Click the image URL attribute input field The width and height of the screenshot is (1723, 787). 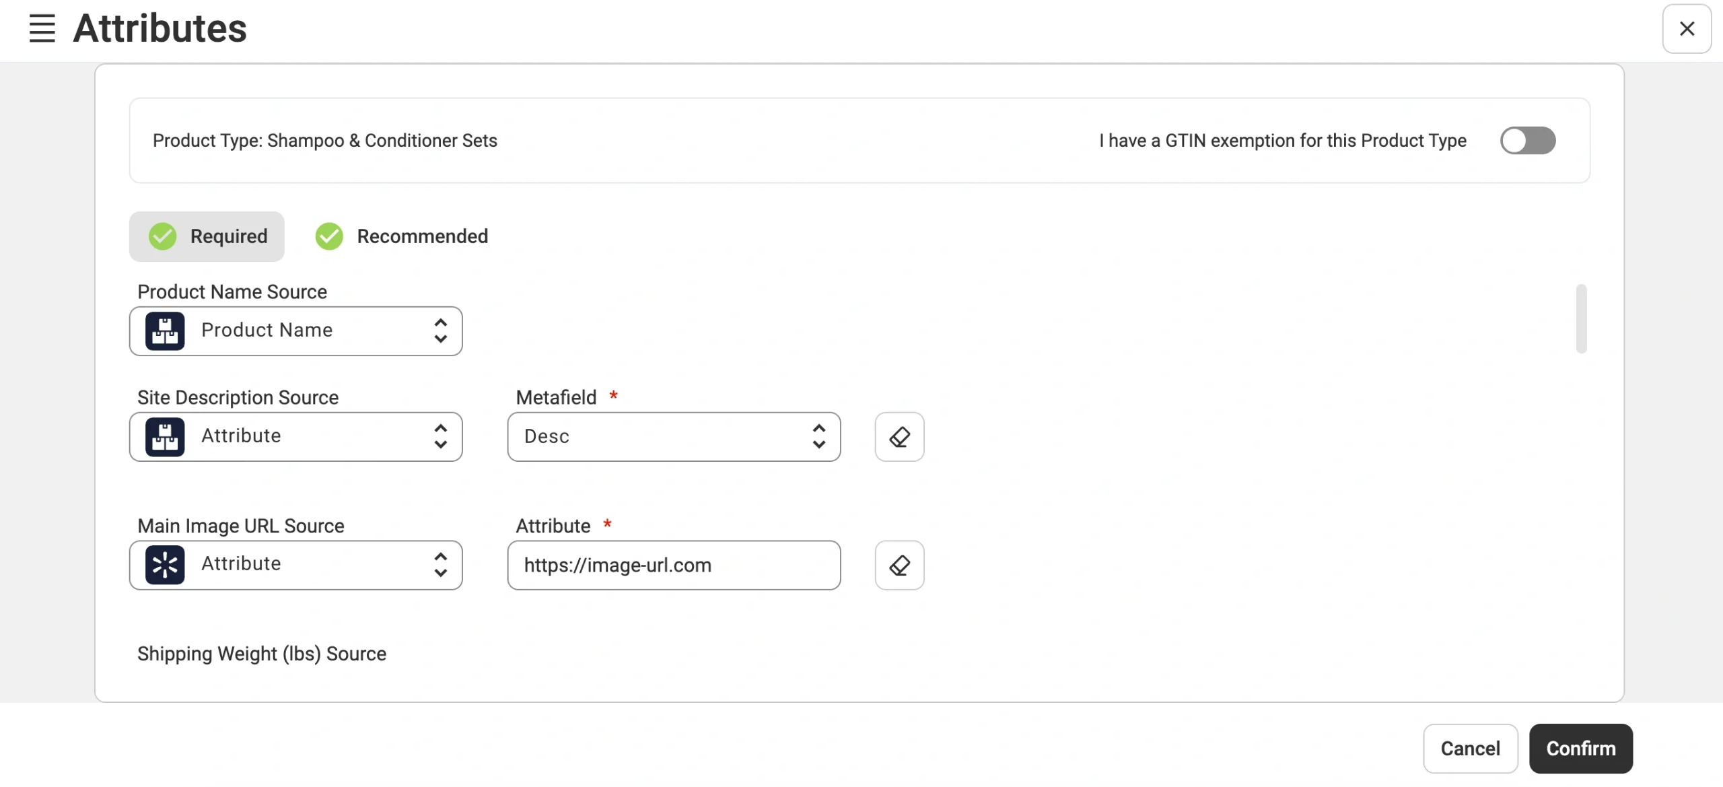point(673,566)
